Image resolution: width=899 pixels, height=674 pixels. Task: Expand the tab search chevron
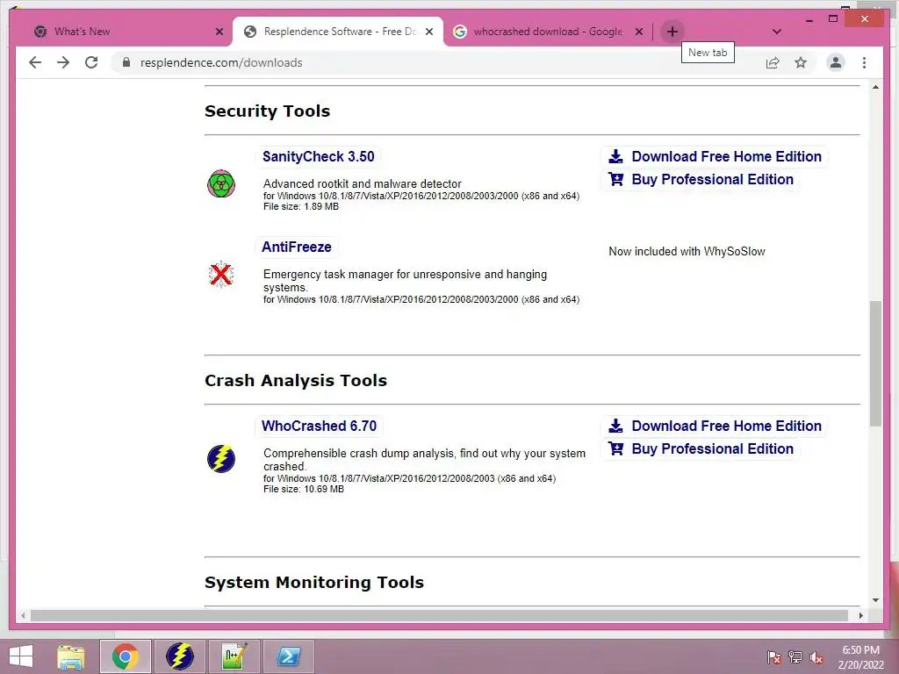pyautogui.click(x=777, y=32)
